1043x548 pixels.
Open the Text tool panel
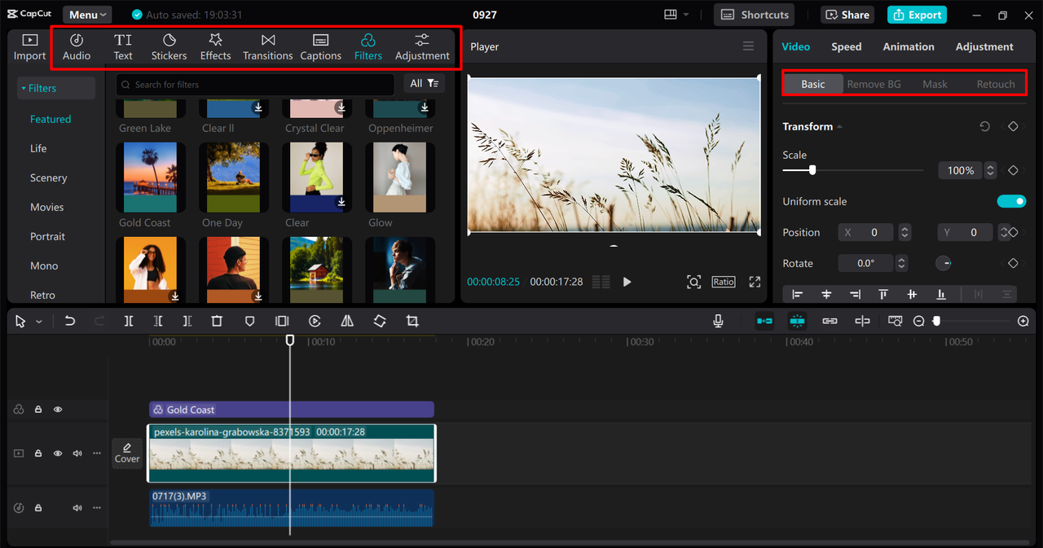pos(123,47)
